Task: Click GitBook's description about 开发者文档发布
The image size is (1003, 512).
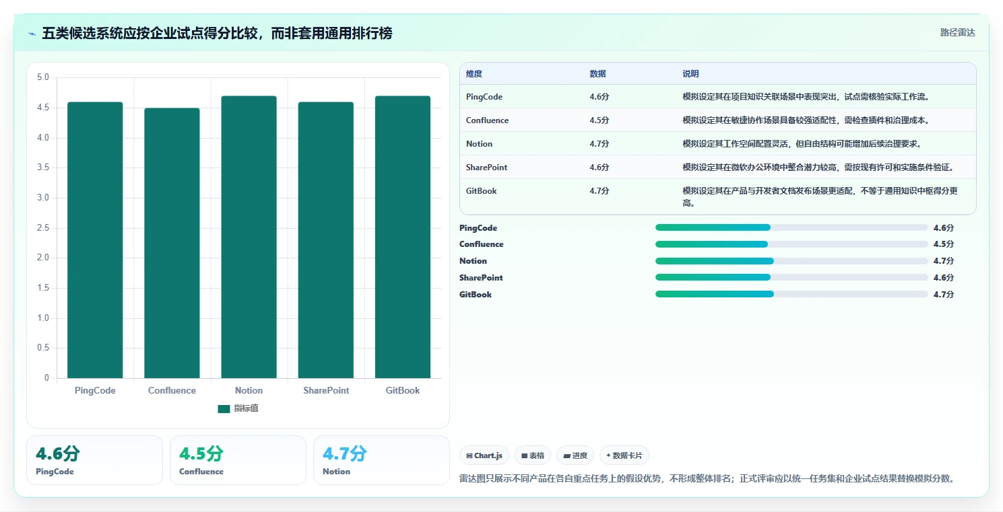Action: [x=820, y=197]
